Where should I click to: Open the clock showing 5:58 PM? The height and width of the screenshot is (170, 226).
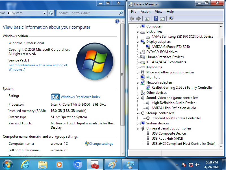click(x=212, y=165)
